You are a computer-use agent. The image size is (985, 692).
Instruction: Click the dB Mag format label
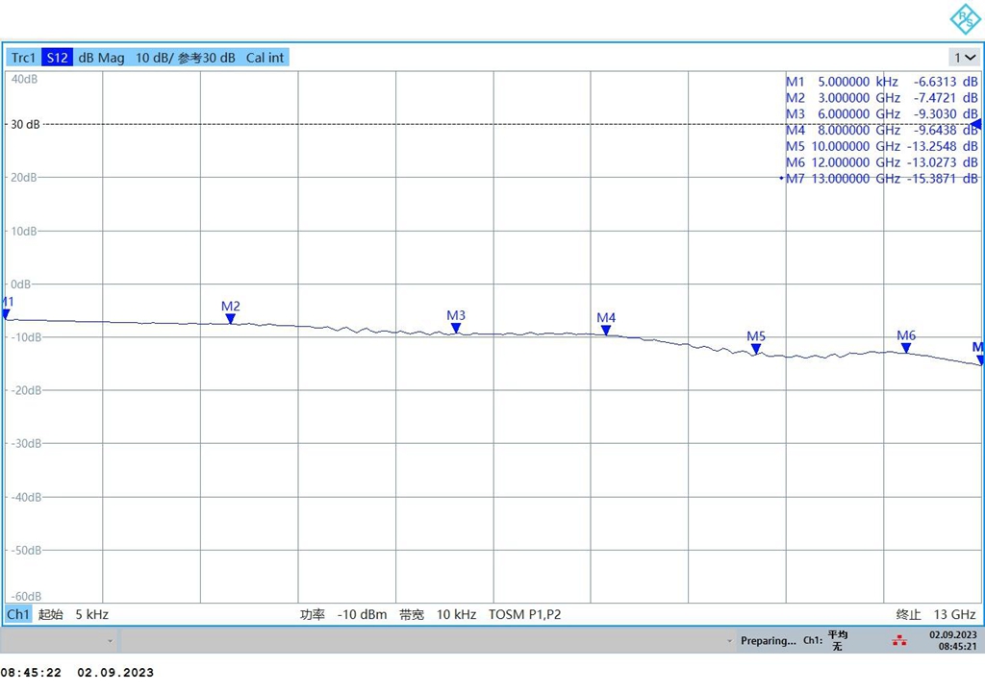[x=101, y=58]
